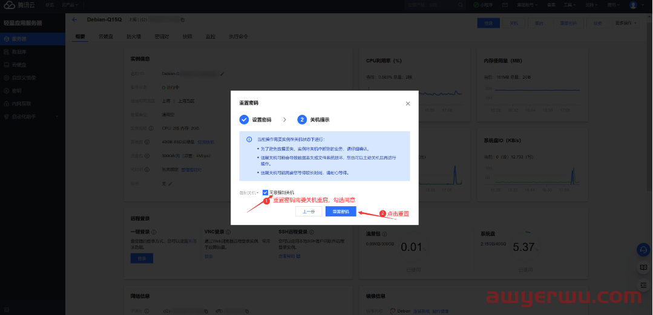The height and width of the screenshot is (315, 653).
Task: Collapse sidebar using bottom-left toggle icon
Action: (x=7, y=310)
